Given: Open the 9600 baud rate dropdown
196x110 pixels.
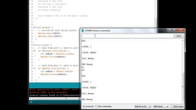Looking at the screenshot, I should pos(161,106).
